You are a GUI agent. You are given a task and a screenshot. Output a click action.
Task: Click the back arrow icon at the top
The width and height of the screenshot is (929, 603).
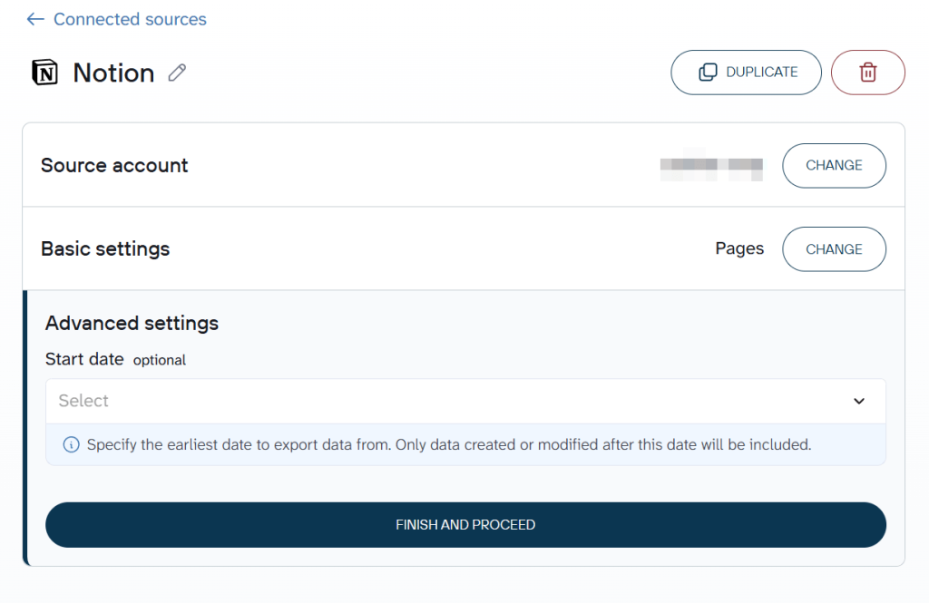click(34, 19)
